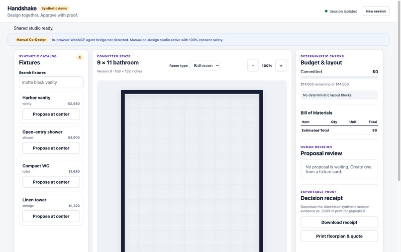The width and height of the screenshot is (401, 252).
Task: Click the Committed $0 amount
Action: (375, 72)
